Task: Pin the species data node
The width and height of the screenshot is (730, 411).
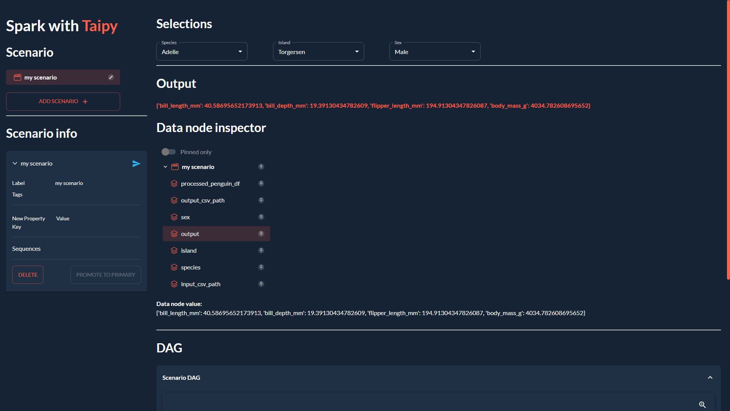Action: 261,267
